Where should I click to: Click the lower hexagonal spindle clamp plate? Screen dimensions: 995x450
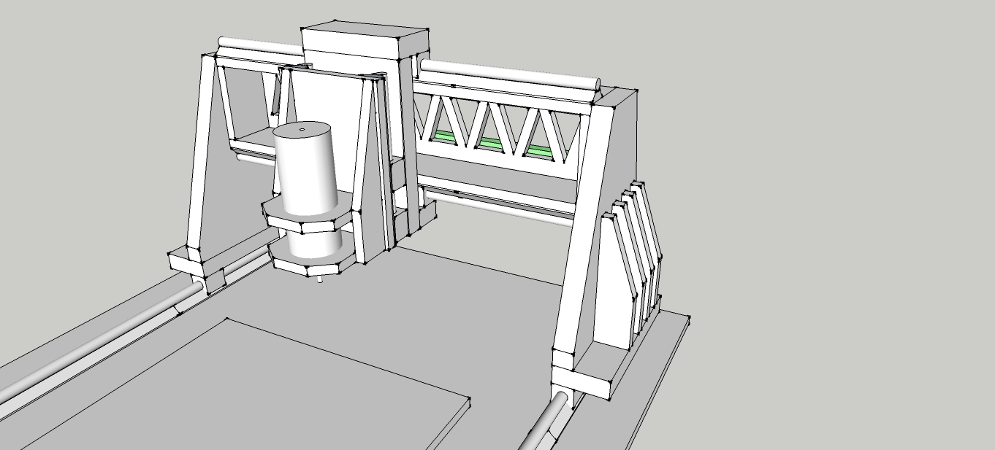tap(312, 261)
